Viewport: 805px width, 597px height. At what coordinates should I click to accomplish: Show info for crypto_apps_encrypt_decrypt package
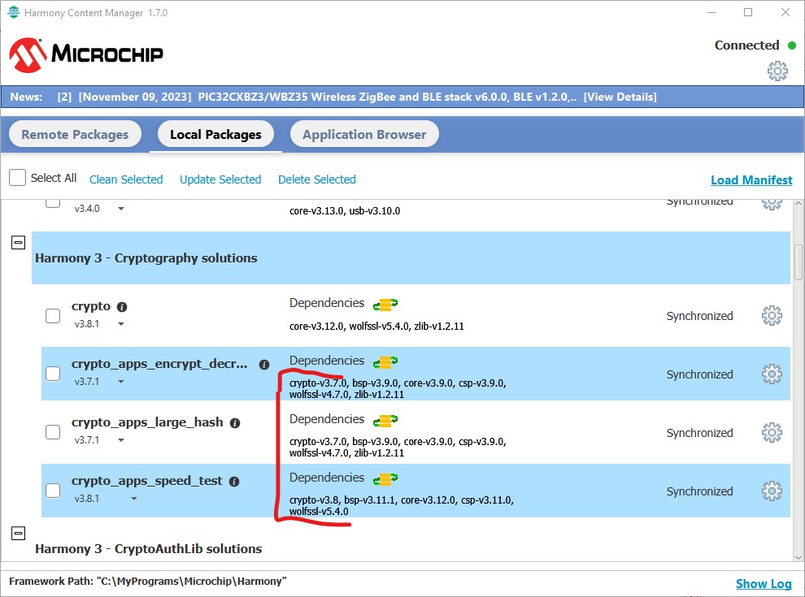coord(264,366)
